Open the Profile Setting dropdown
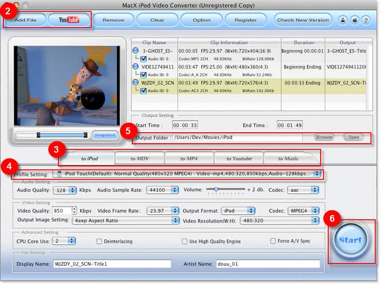Image resolution: width=380 pixels, height=284 pixels. [x=187, y=174]
